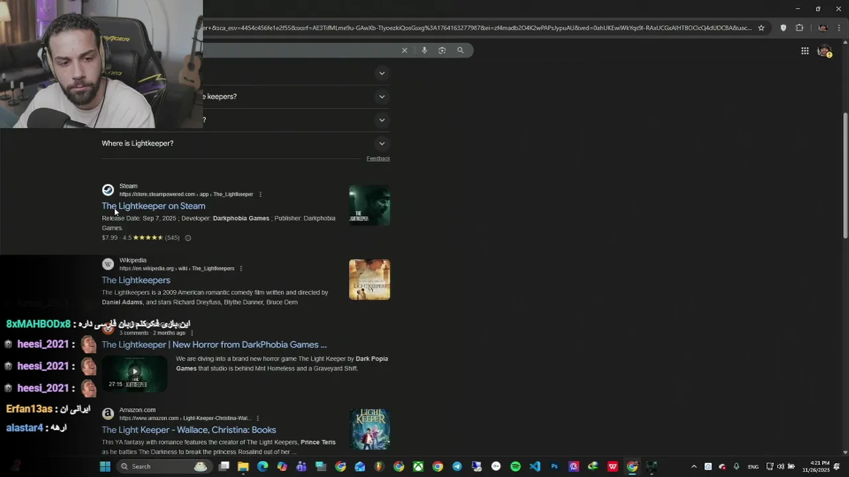
Task: Open Windows Start menu
Action: coord(105,466)
